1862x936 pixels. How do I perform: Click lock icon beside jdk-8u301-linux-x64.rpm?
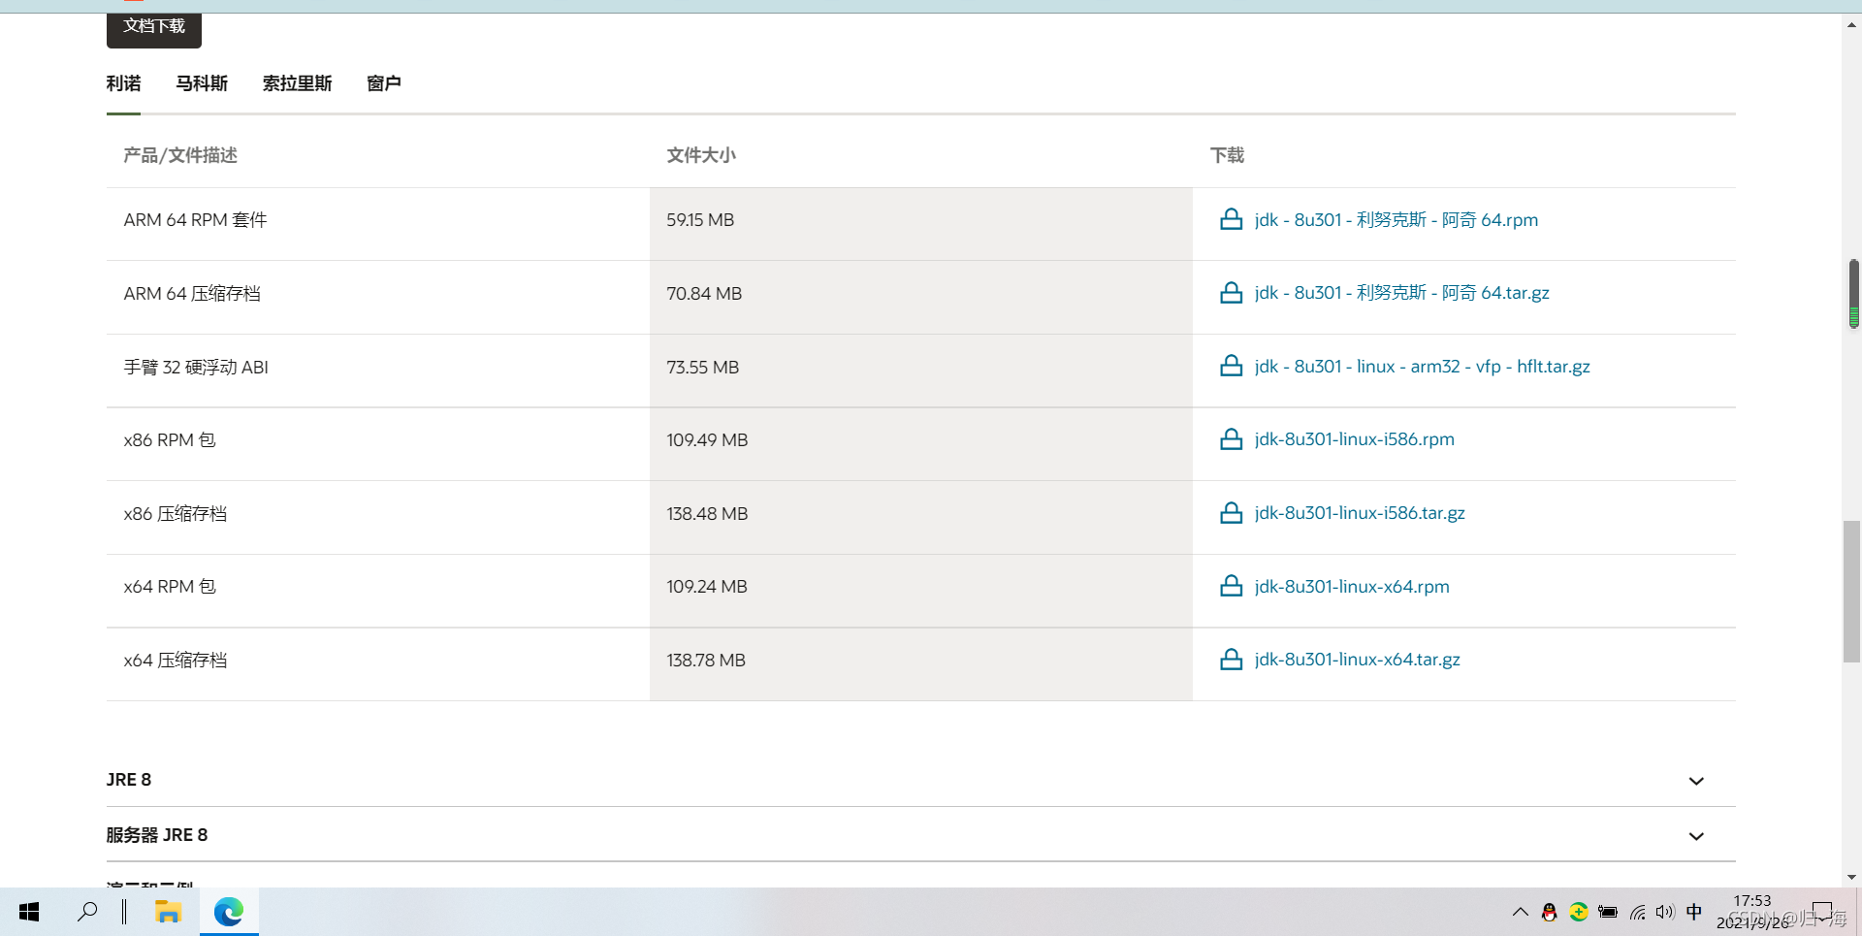click(x=1231, y=586)
